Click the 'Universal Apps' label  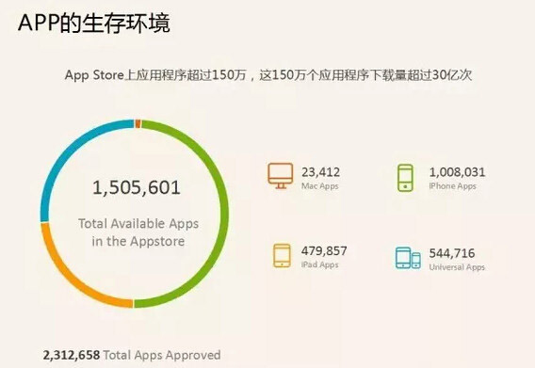(457, 267)
